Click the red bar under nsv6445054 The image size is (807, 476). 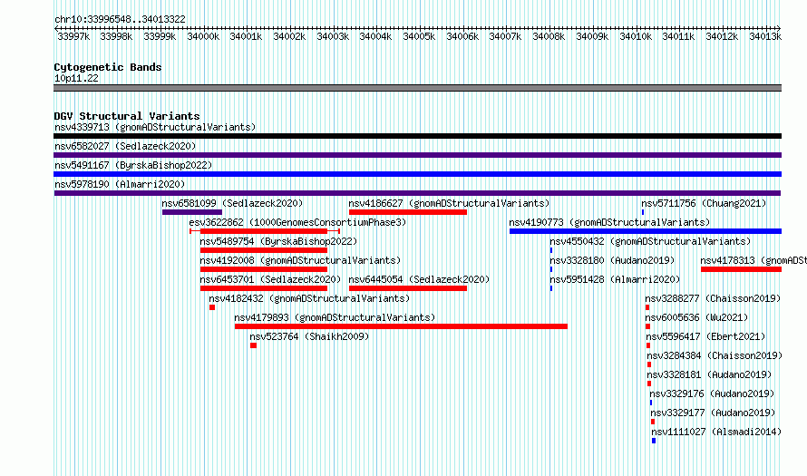point(408,288)
